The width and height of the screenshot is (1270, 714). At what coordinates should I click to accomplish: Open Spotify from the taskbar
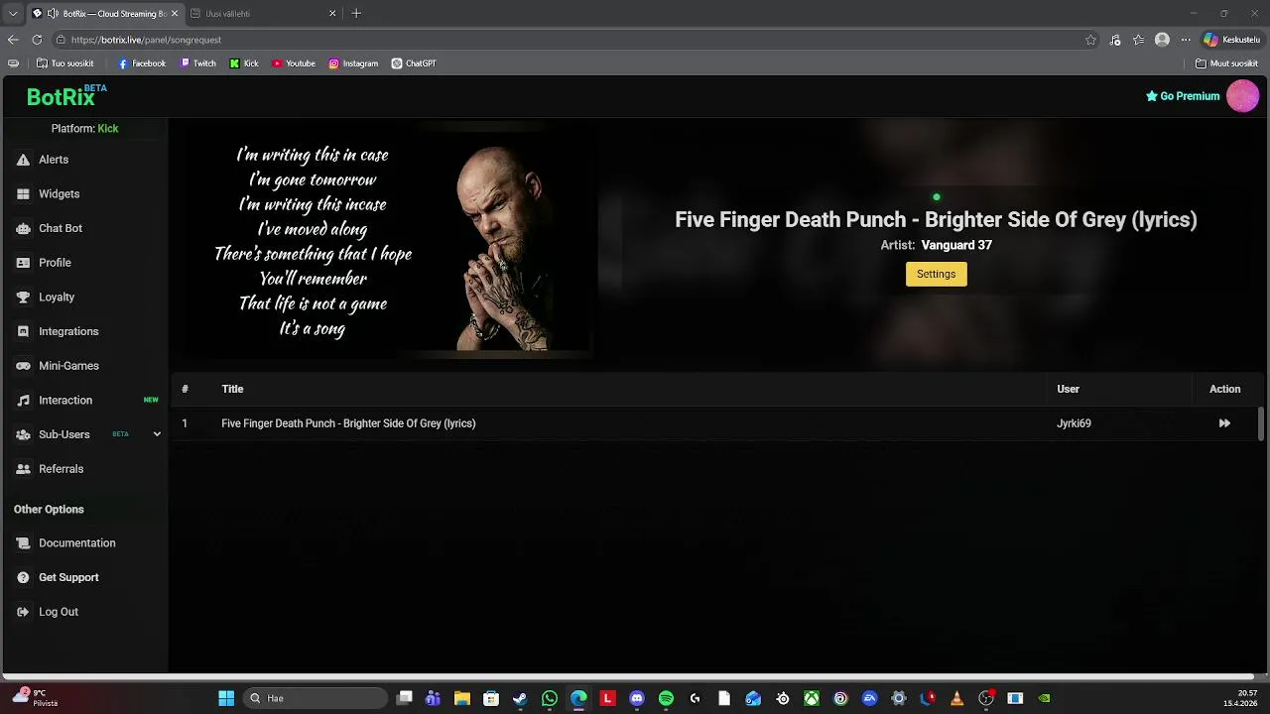666,698
